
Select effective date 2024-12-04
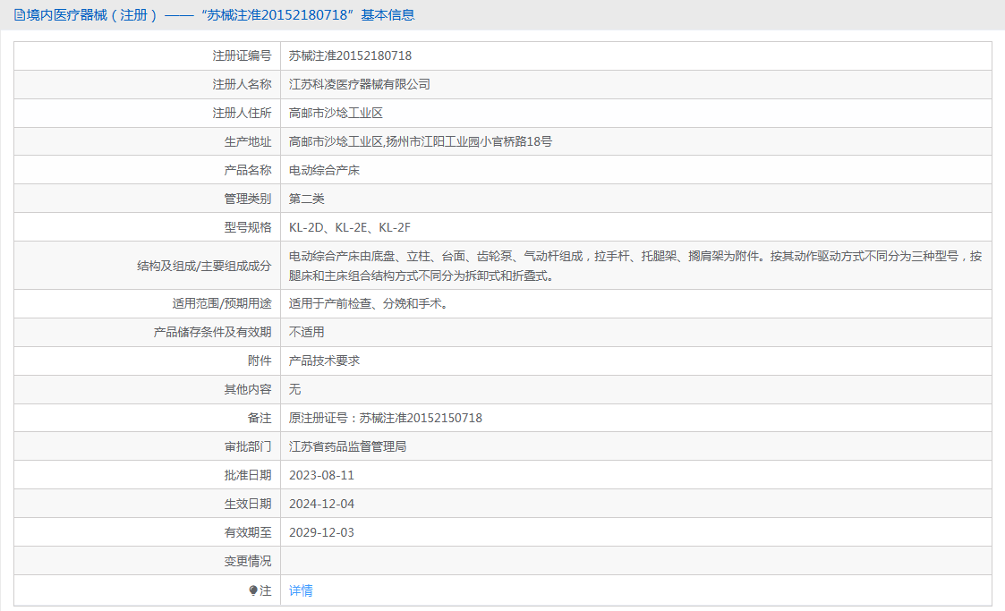pyautogui.click(x=321, y=504)
